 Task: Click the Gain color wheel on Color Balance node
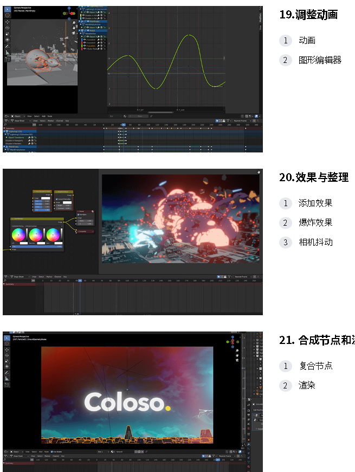(x=53, y=235)
